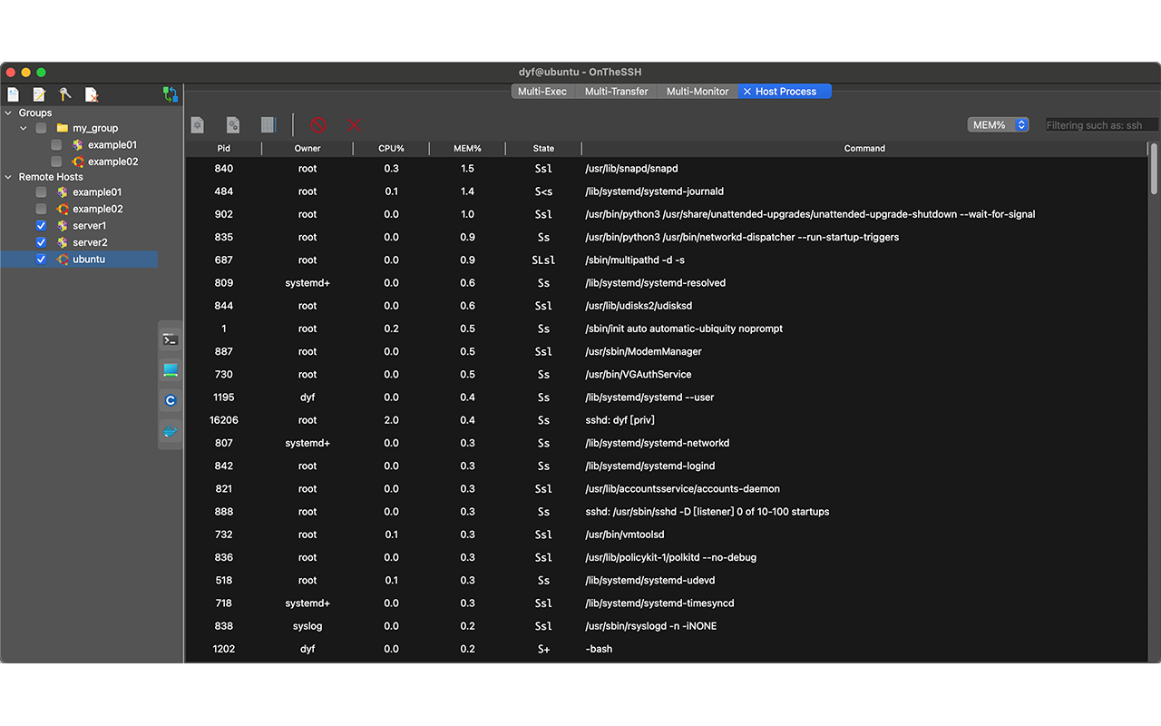Open the monitor screen icon in side panel
This screenshot has width=1161, height=726.
point(171,369)
